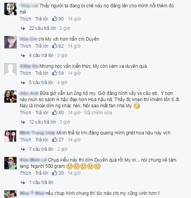Click the thumbs-up icon showing 40 likes

[x=55, y=112]
